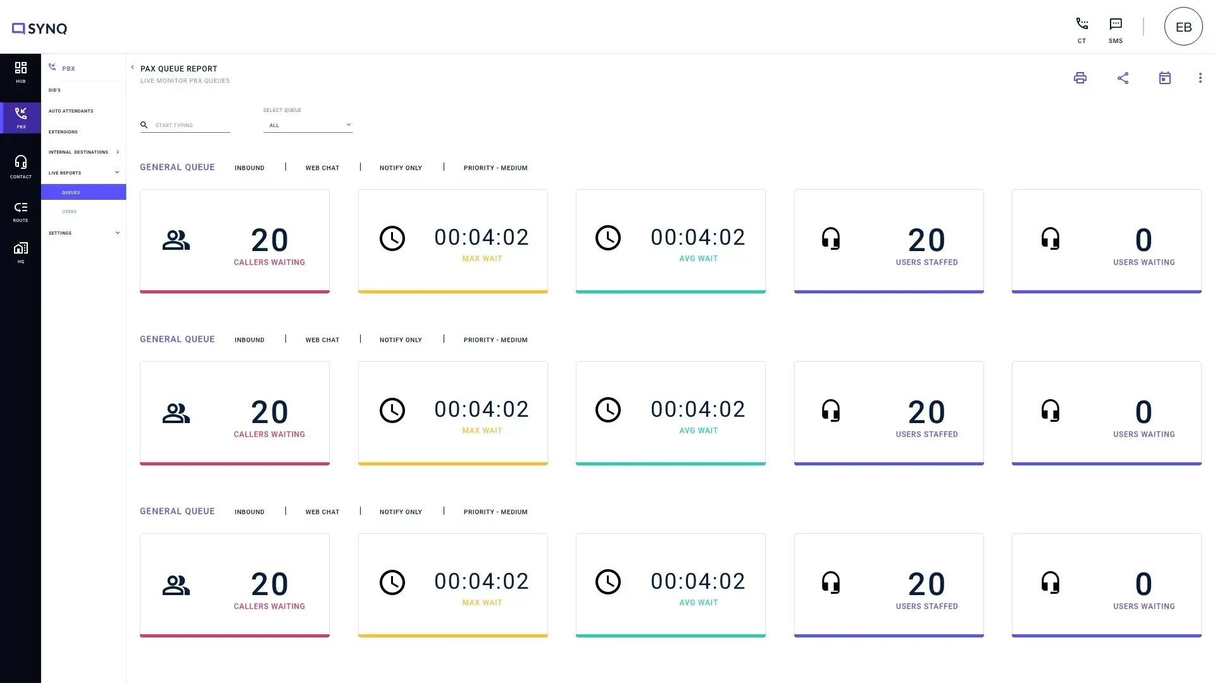
Task: Click the back chevron beside PAX QUEUE REPORT
Action: point(132,68)
